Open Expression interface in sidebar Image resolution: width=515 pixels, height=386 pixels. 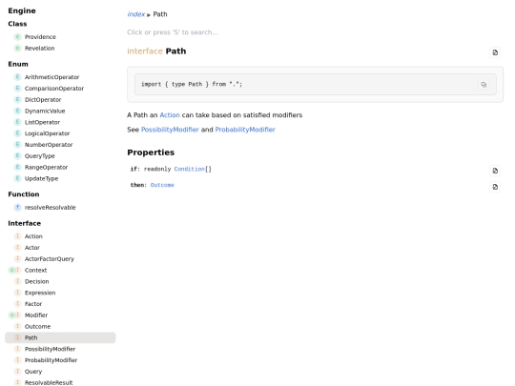coord(40,293)
